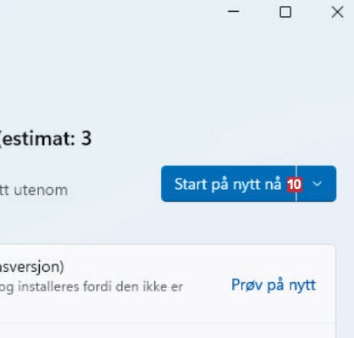Maximize the settings window
The height and width of the screenshot is (338, 354).
[x=285, y=12]
